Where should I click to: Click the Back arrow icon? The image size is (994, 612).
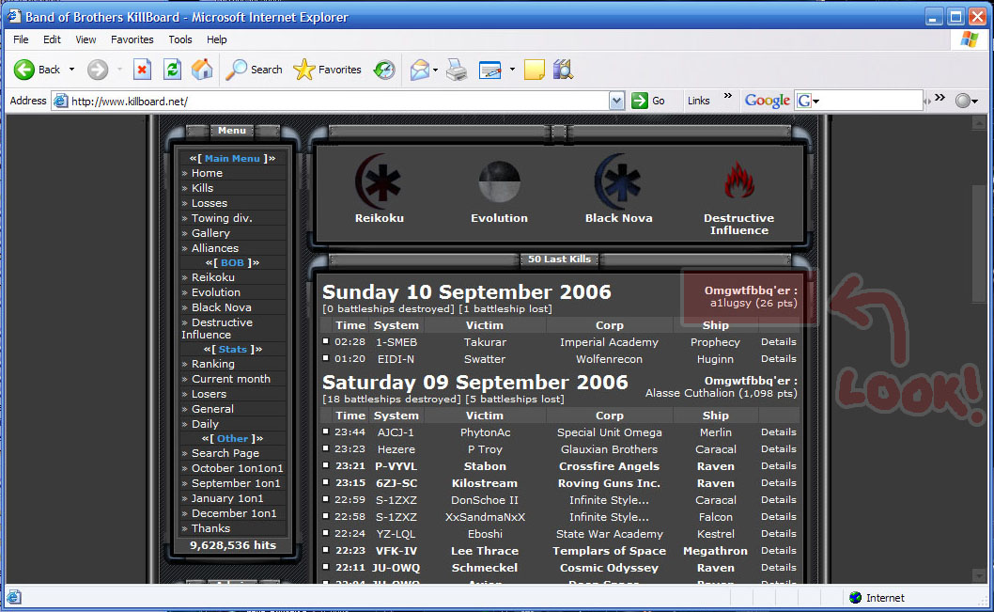tap(24, 70)
